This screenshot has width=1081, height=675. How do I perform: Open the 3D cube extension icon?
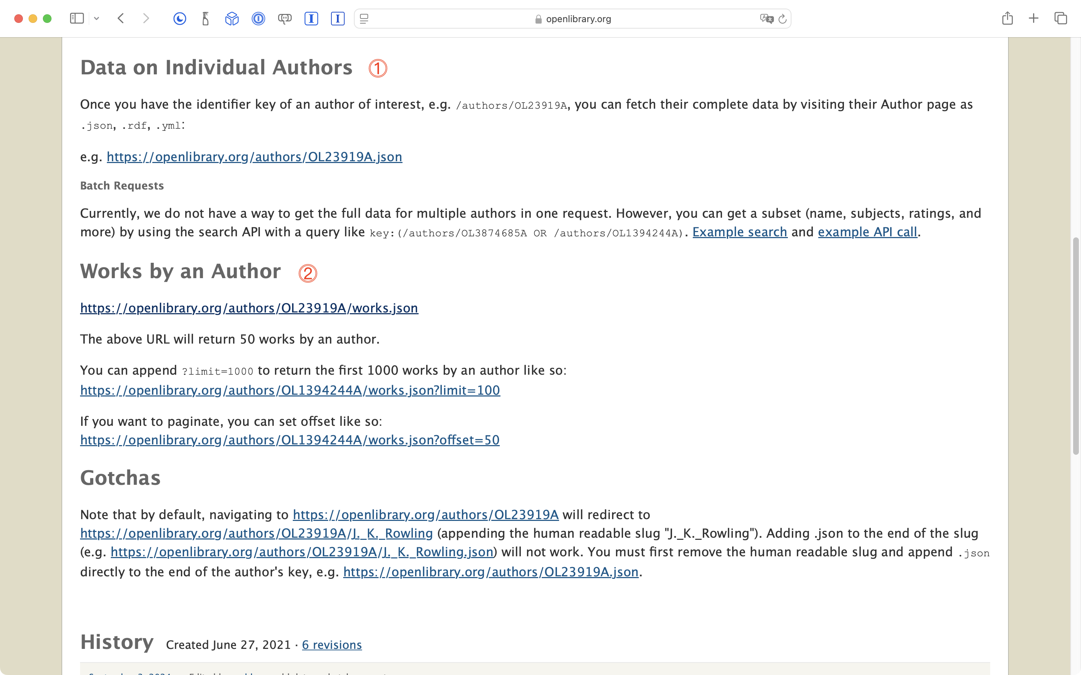(232, 18)
